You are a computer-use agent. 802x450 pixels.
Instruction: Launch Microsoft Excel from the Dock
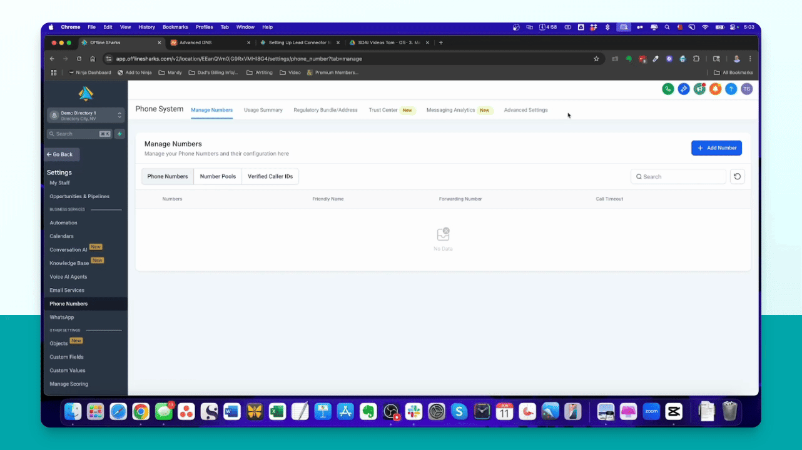[277, 411]
